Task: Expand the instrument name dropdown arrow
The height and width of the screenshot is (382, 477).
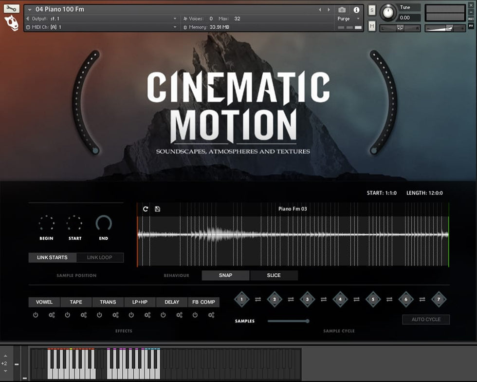Action: pyautogui.click(x=29, y=10)
